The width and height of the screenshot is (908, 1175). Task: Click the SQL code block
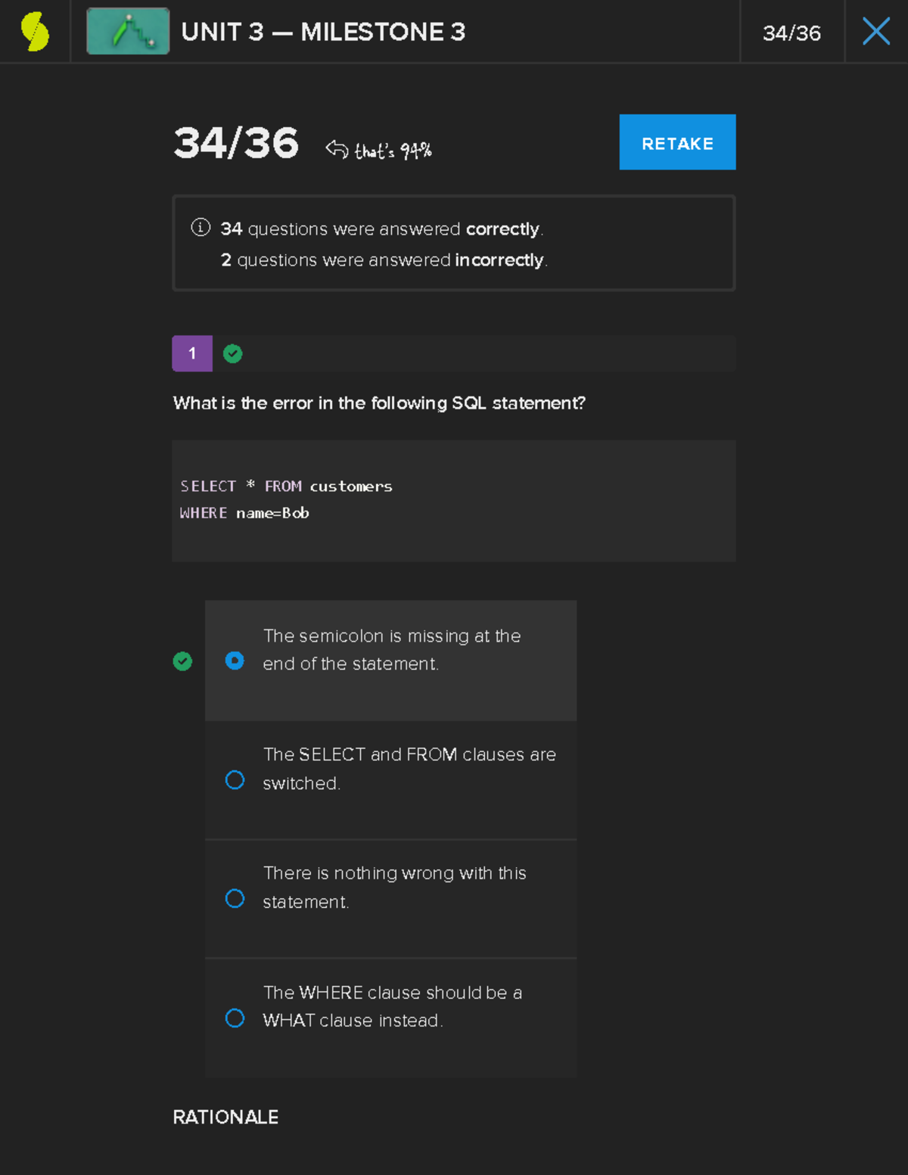(453, 500)
